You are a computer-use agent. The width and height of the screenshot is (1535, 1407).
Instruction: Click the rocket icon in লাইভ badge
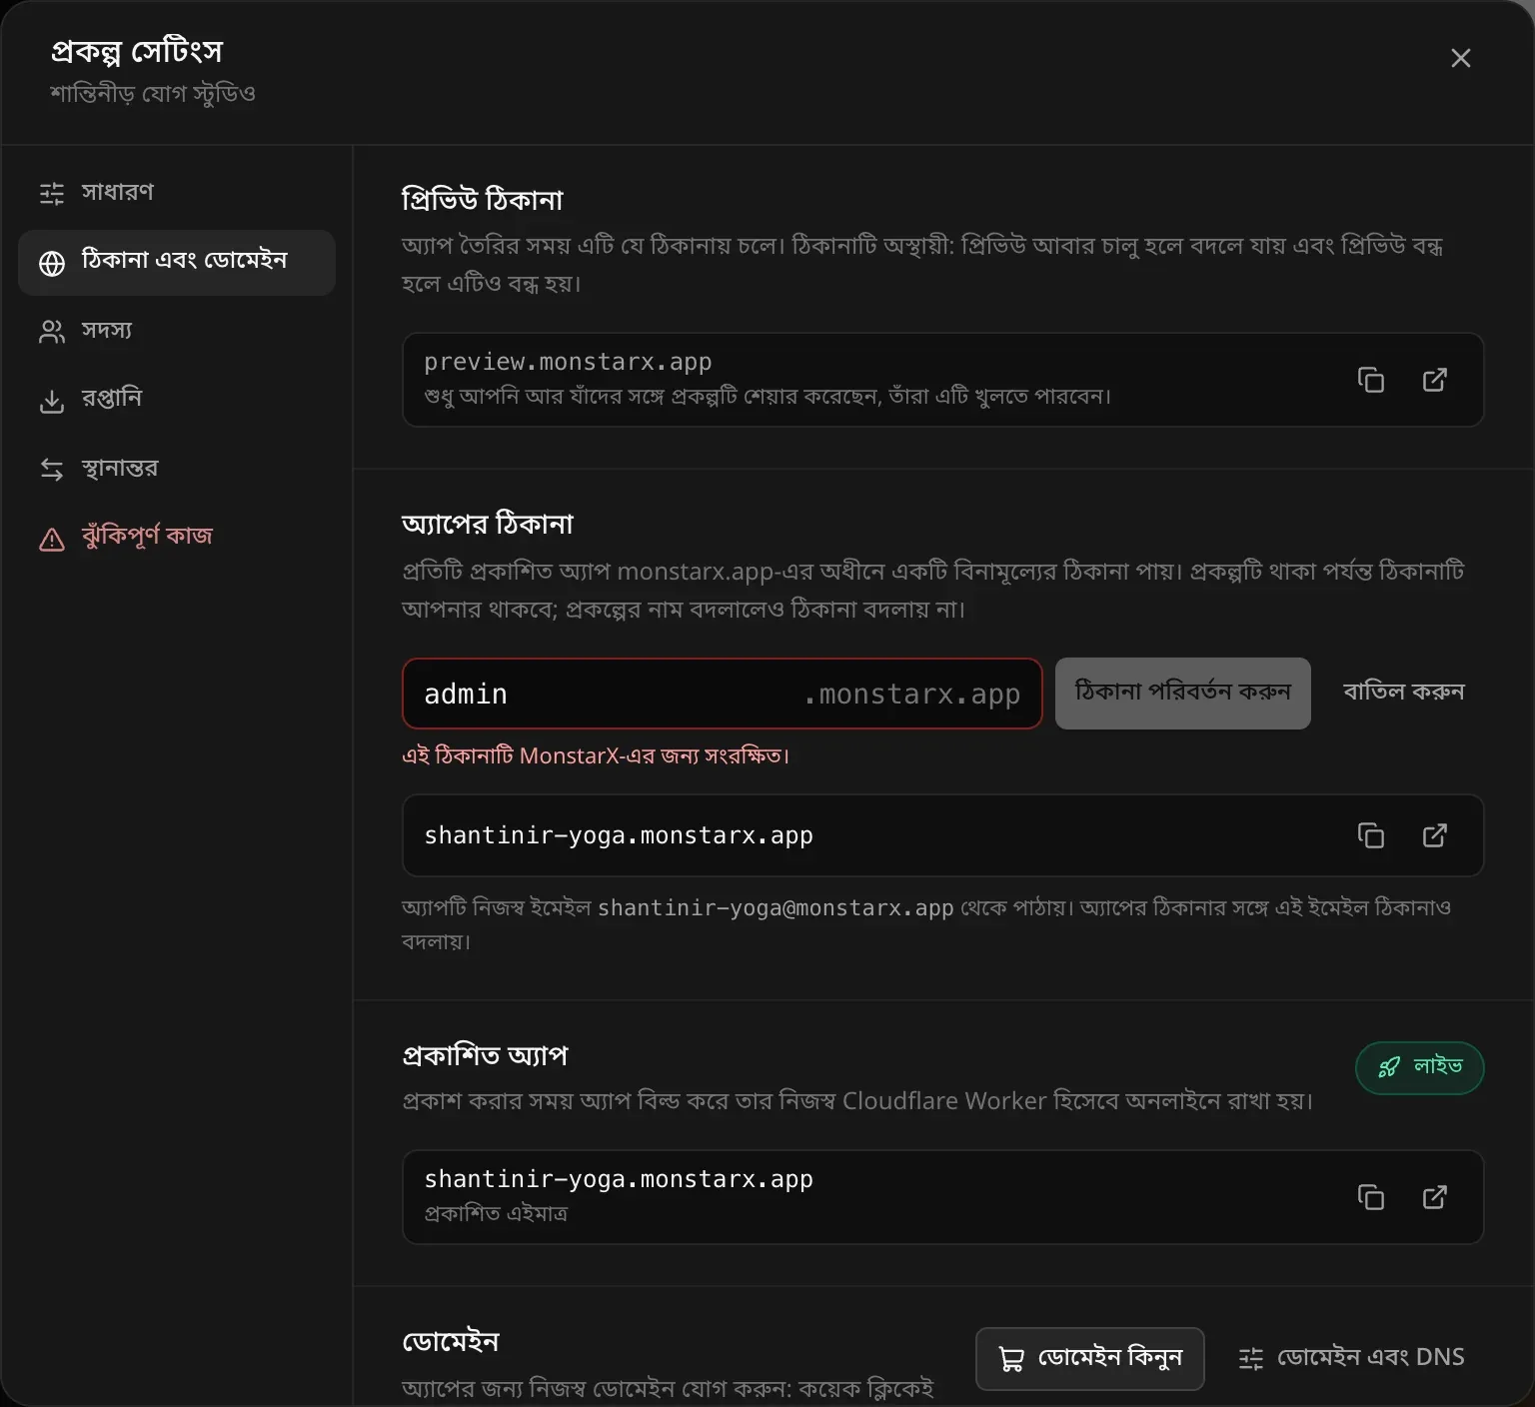1389,1068
